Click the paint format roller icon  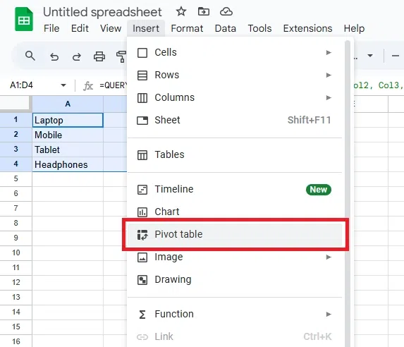tap(121, 56)
